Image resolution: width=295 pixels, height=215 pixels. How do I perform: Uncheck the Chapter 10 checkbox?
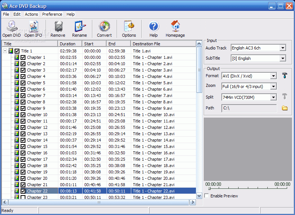pyautogui.click(x=23, y=115)
